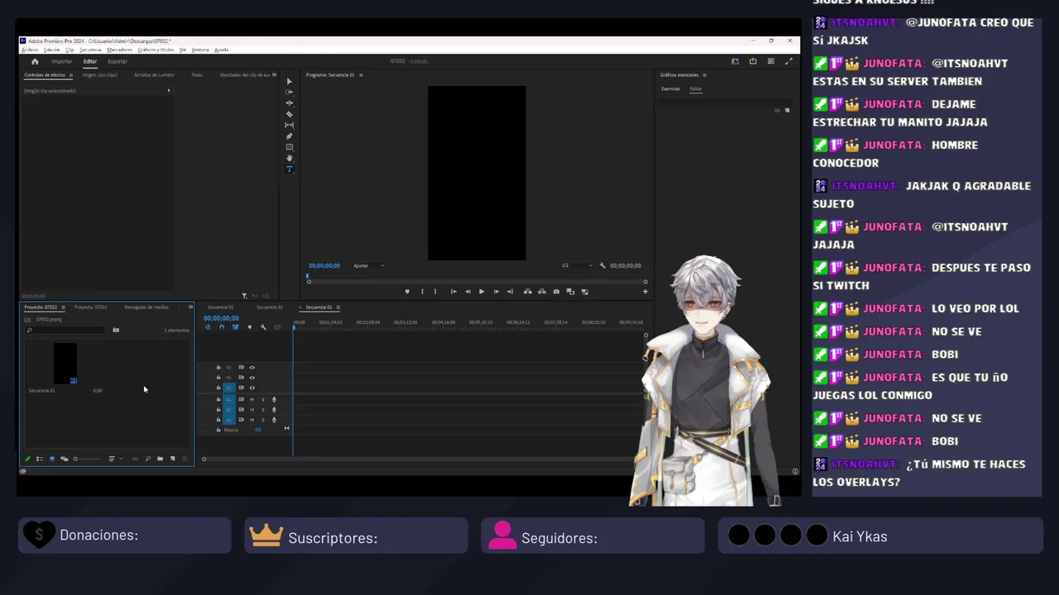Toggle lock on track V3
The width and height of the screenshot is (1059, 595).
[x=218, y=368]
